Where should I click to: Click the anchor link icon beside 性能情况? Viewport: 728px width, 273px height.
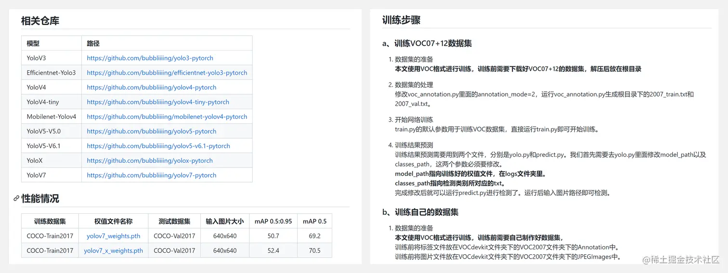pyautogui.click(x=16, y=198)
